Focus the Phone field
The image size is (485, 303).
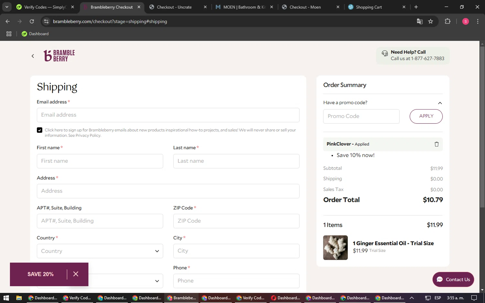tap(236, 281)
